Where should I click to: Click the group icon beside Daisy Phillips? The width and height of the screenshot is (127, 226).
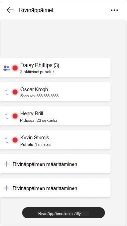(x=7, y=68)
